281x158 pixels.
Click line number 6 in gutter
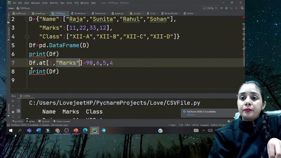click(13, 54)
